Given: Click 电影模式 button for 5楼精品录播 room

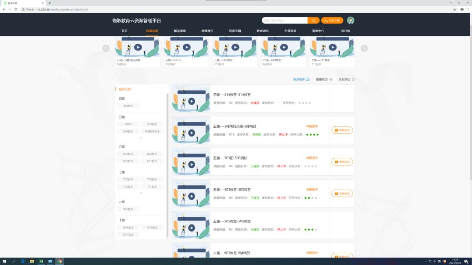Looking at the screenshot, I should tap(342, 130).
